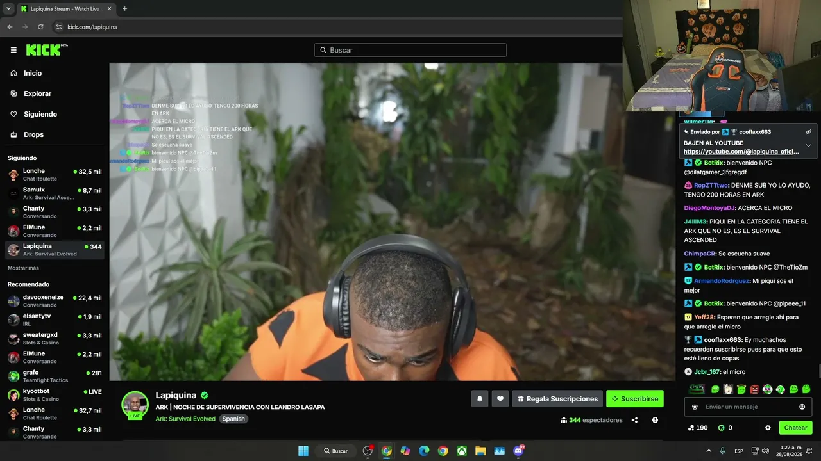Focus the Enviar un mensaje chat box
This screenshot has width=821, height=461.
point(748,407)
